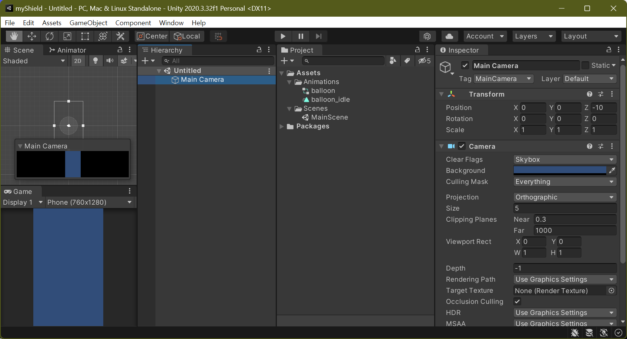Image resolution: width=627 pixels, height=339 pixels.
Task: Pick background color with eyedropper
Action: coord(612,170)
